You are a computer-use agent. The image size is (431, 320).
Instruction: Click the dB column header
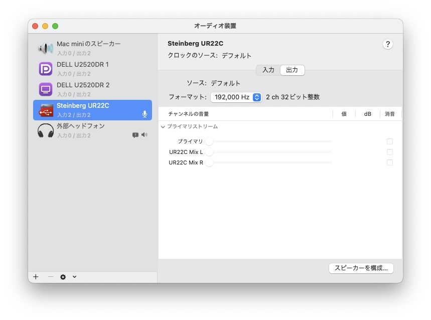[367, 114]
